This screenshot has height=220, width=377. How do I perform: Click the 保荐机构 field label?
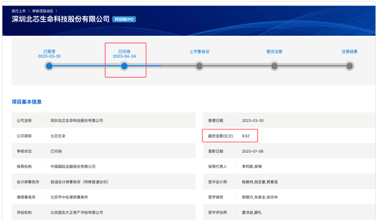(24, 167)
